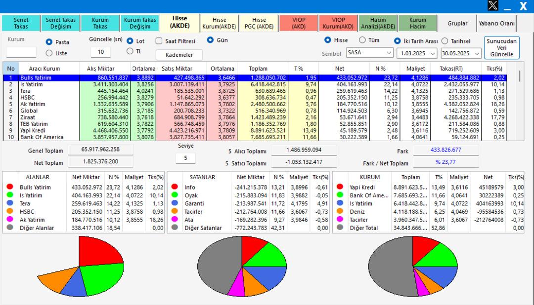Sort by the Net column header

(344, 68)
